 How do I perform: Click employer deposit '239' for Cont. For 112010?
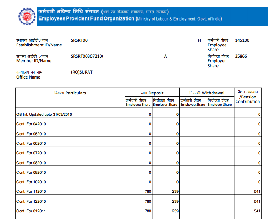click(x=175, y=192)
